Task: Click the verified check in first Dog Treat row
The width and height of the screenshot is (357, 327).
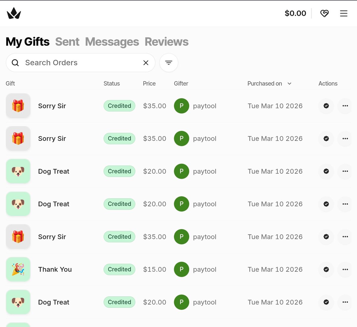Action: pyautogui.click(x=326, y=171)
